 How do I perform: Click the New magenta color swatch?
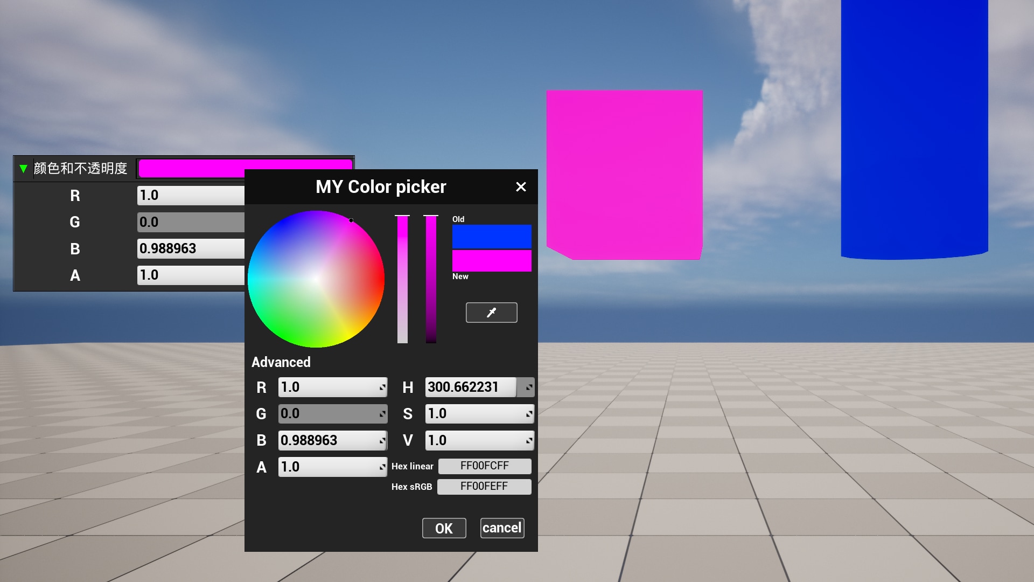[491, 261]
